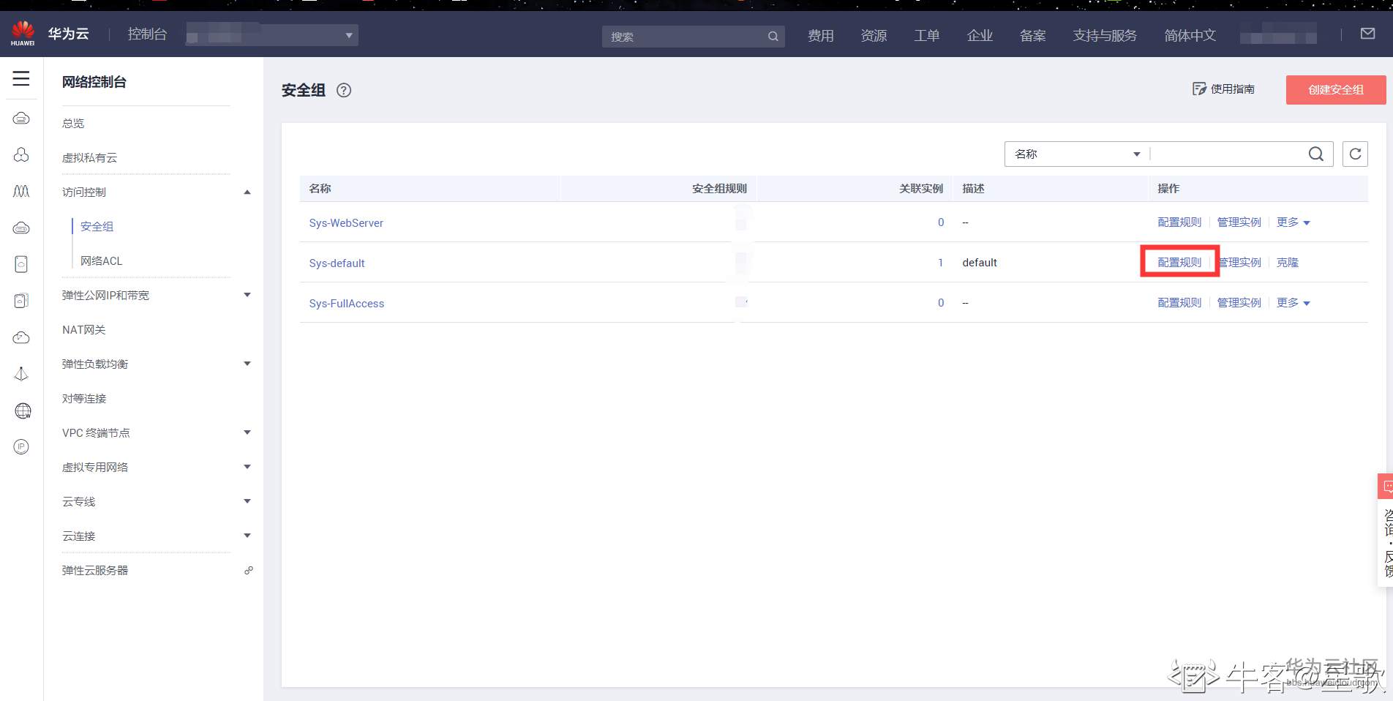Open 控制台 console link

pyautogui.click(x=147, y=34)
